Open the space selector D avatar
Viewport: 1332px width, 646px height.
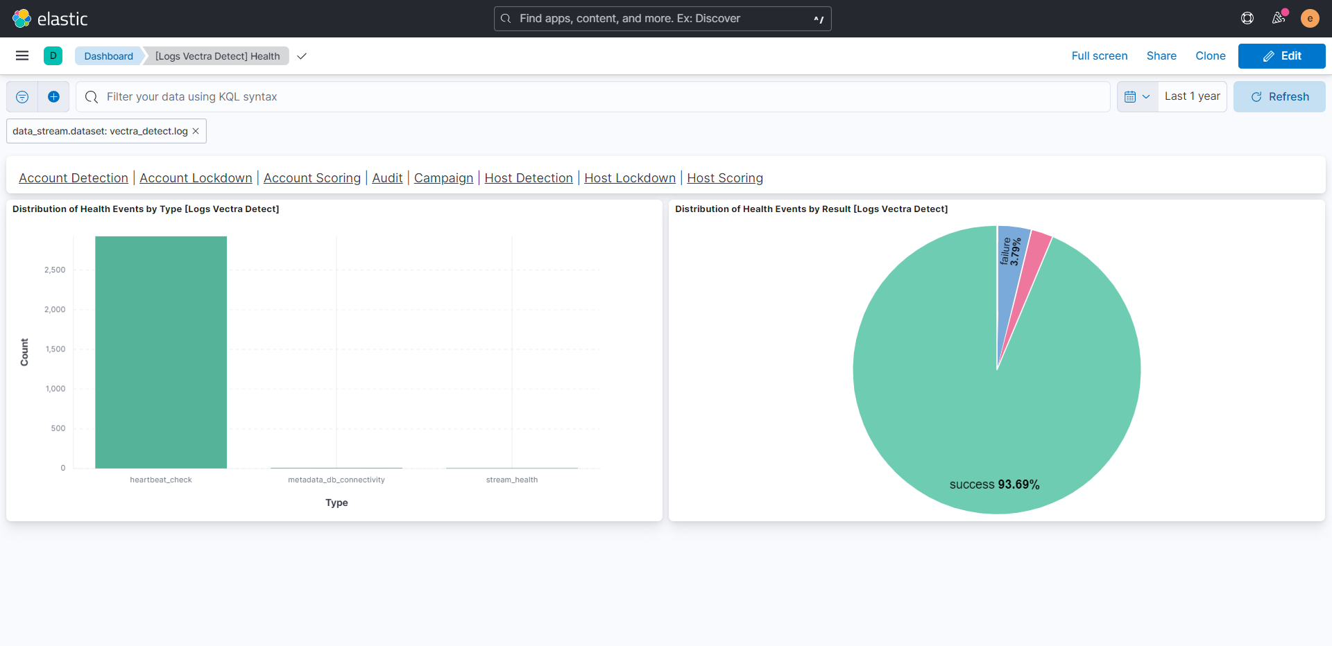tap(53, 55)
